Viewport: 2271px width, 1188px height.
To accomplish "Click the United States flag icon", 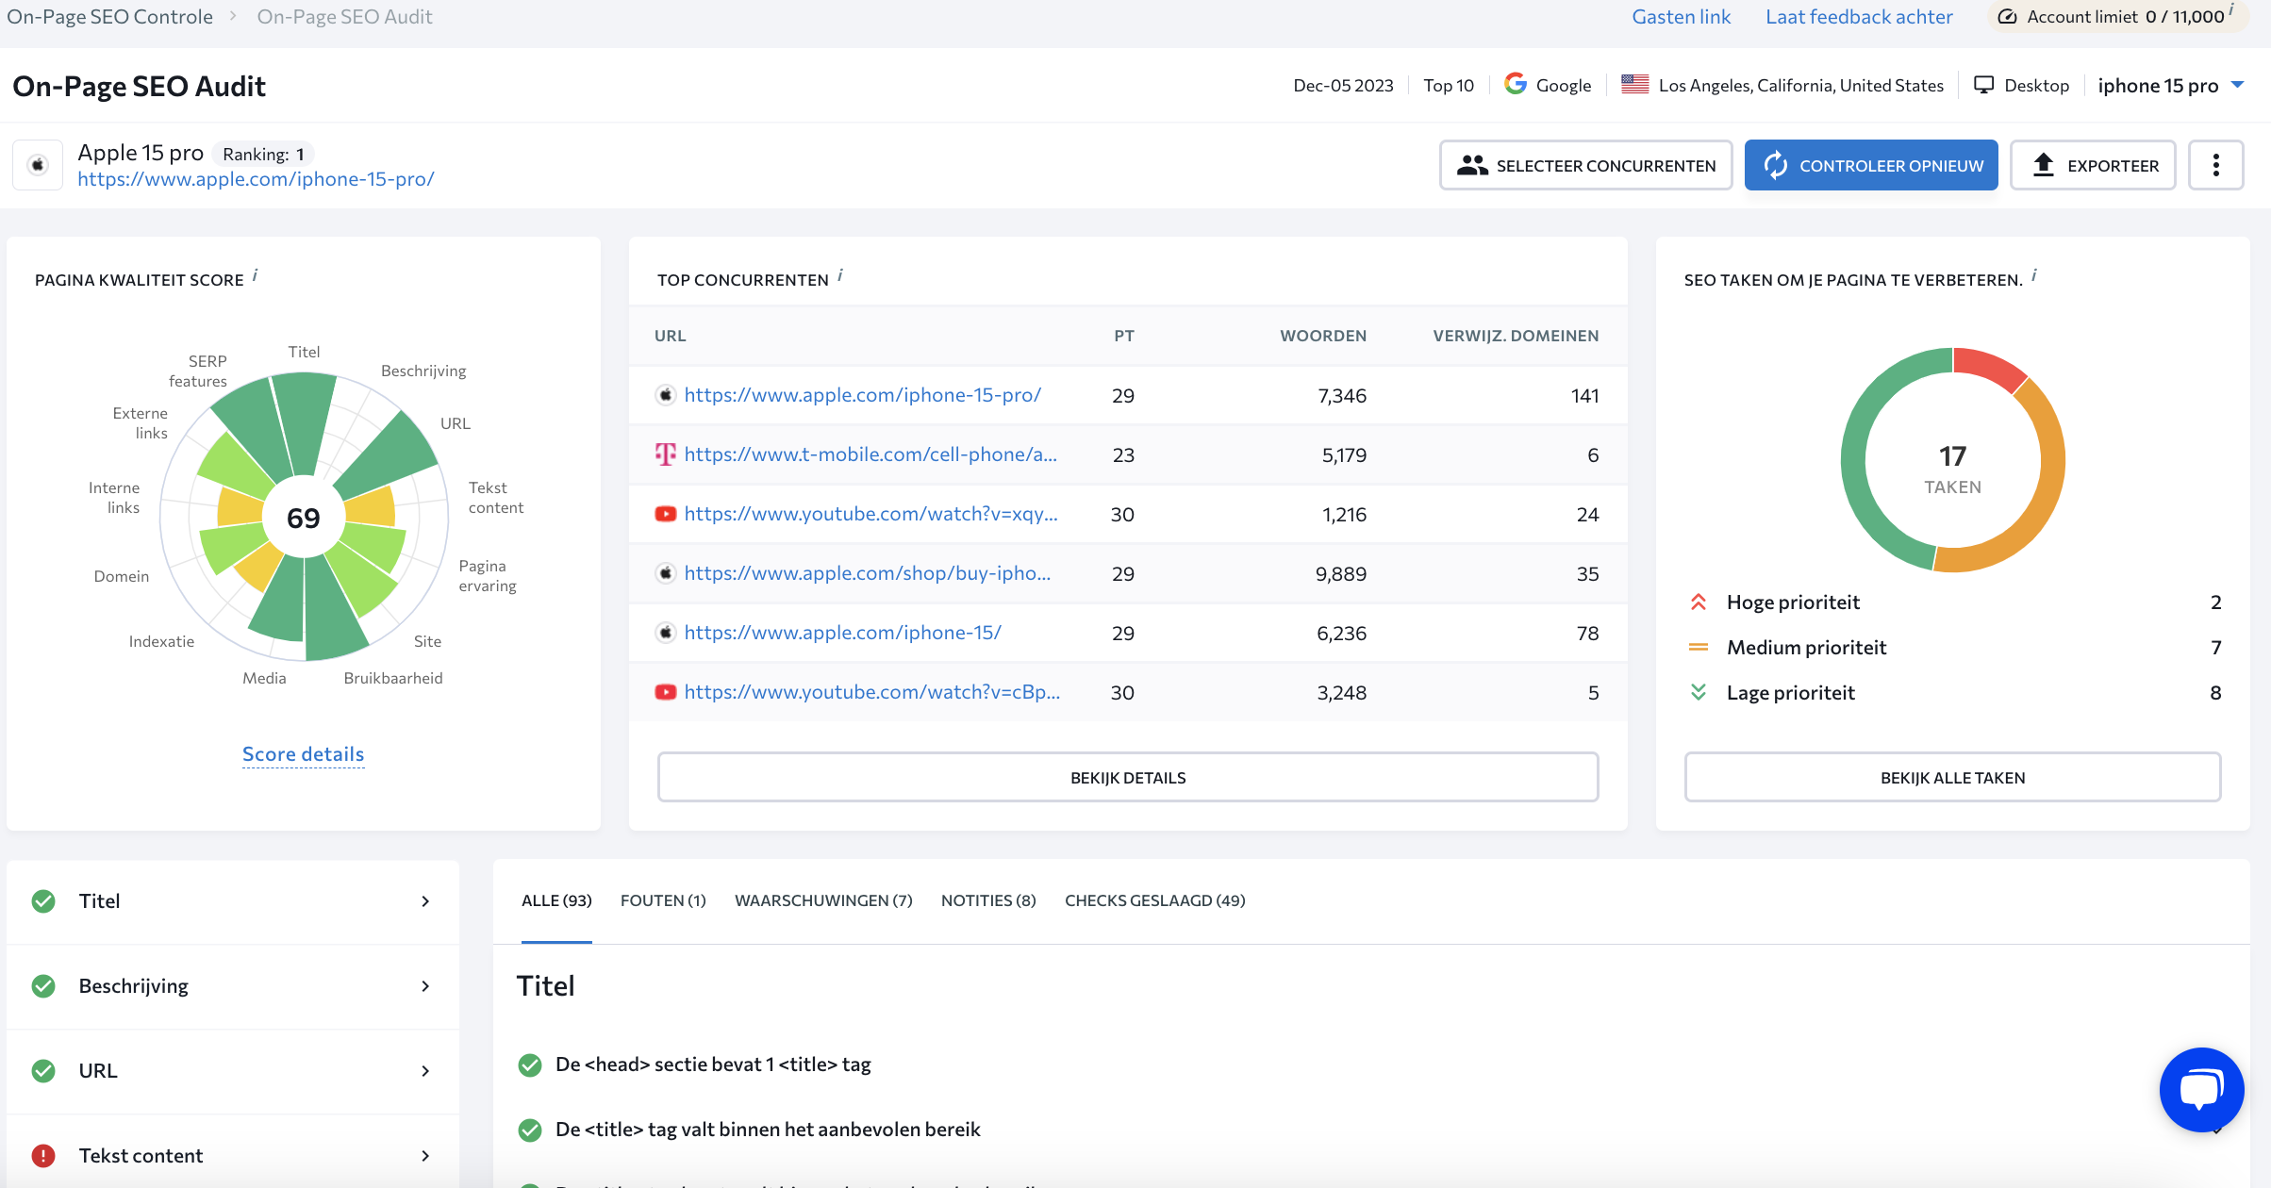I will coord(1634,85).
